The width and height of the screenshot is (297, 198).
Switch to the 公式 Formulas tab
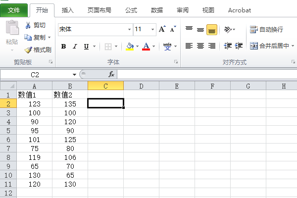131,10
